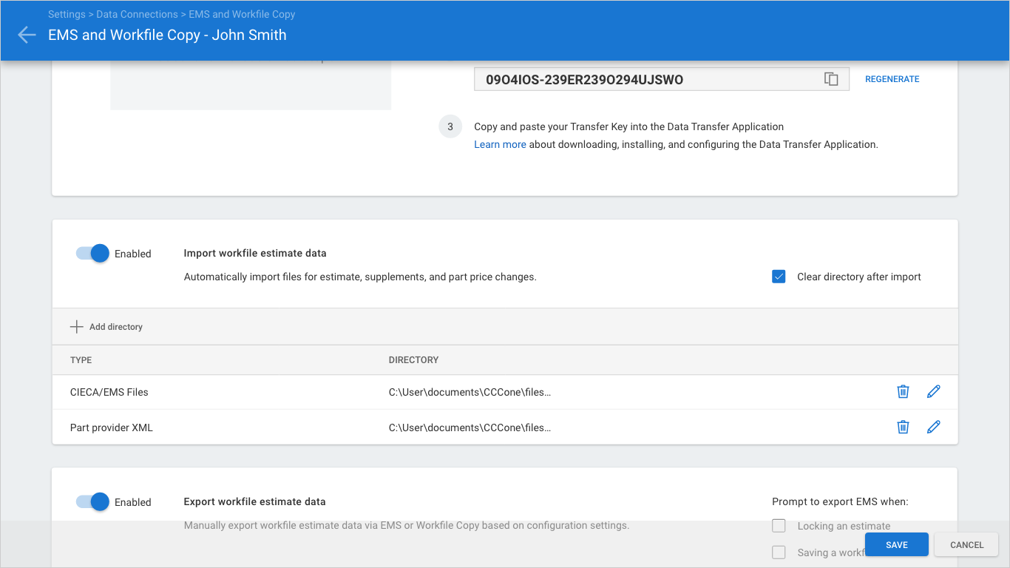The width and height of the screenshot is (1010, 568).
Task: Check Locking an estimate option
Action: pos(779,526)
